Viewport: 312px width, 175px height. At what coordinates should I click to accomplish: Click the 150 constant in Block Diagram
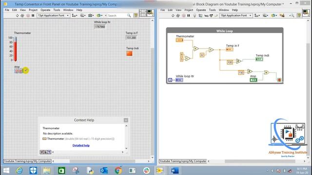pos(241,72)
